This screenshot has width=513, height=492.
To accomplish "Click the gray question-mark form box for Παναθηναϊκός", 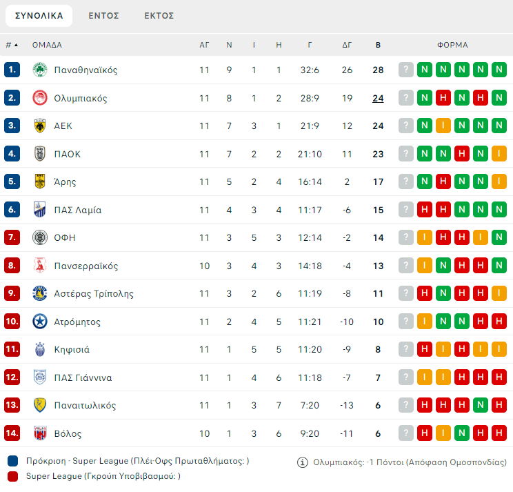I will pyautogui.click(x=406, y=70).
